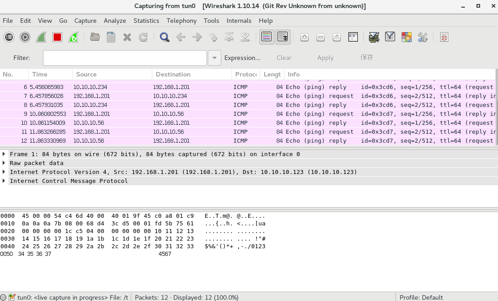Sort packets by No. column header
498x301 pixels.
[x=14, y=74]
